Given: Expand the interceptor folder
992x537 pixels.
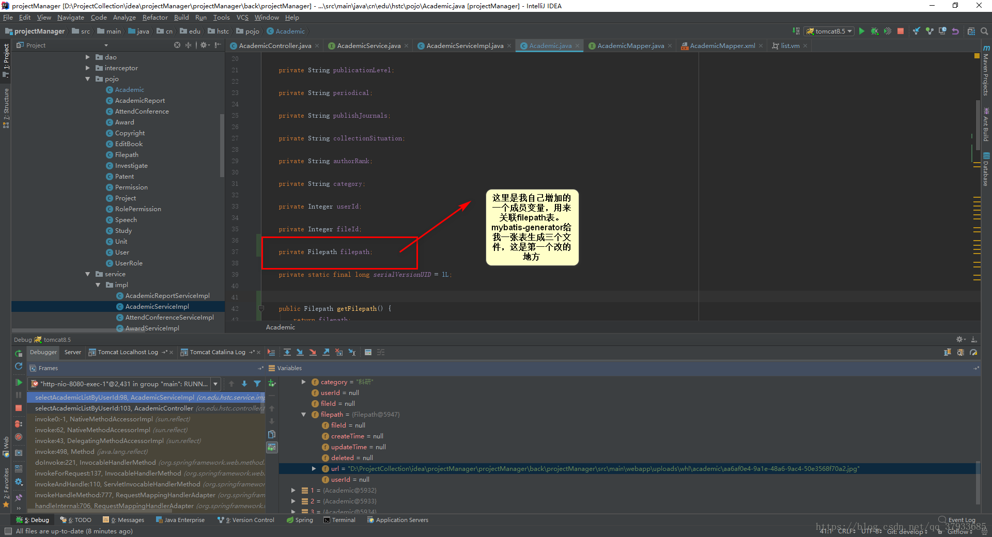Looking at the screenshot, I should (x=88, y=68).
